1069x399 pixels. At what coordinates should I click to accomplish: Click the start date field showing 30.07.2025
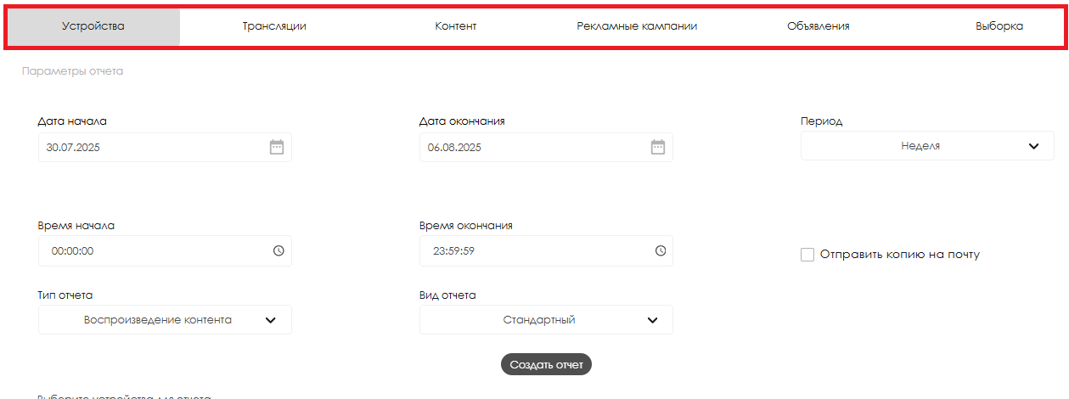(144, 148)
